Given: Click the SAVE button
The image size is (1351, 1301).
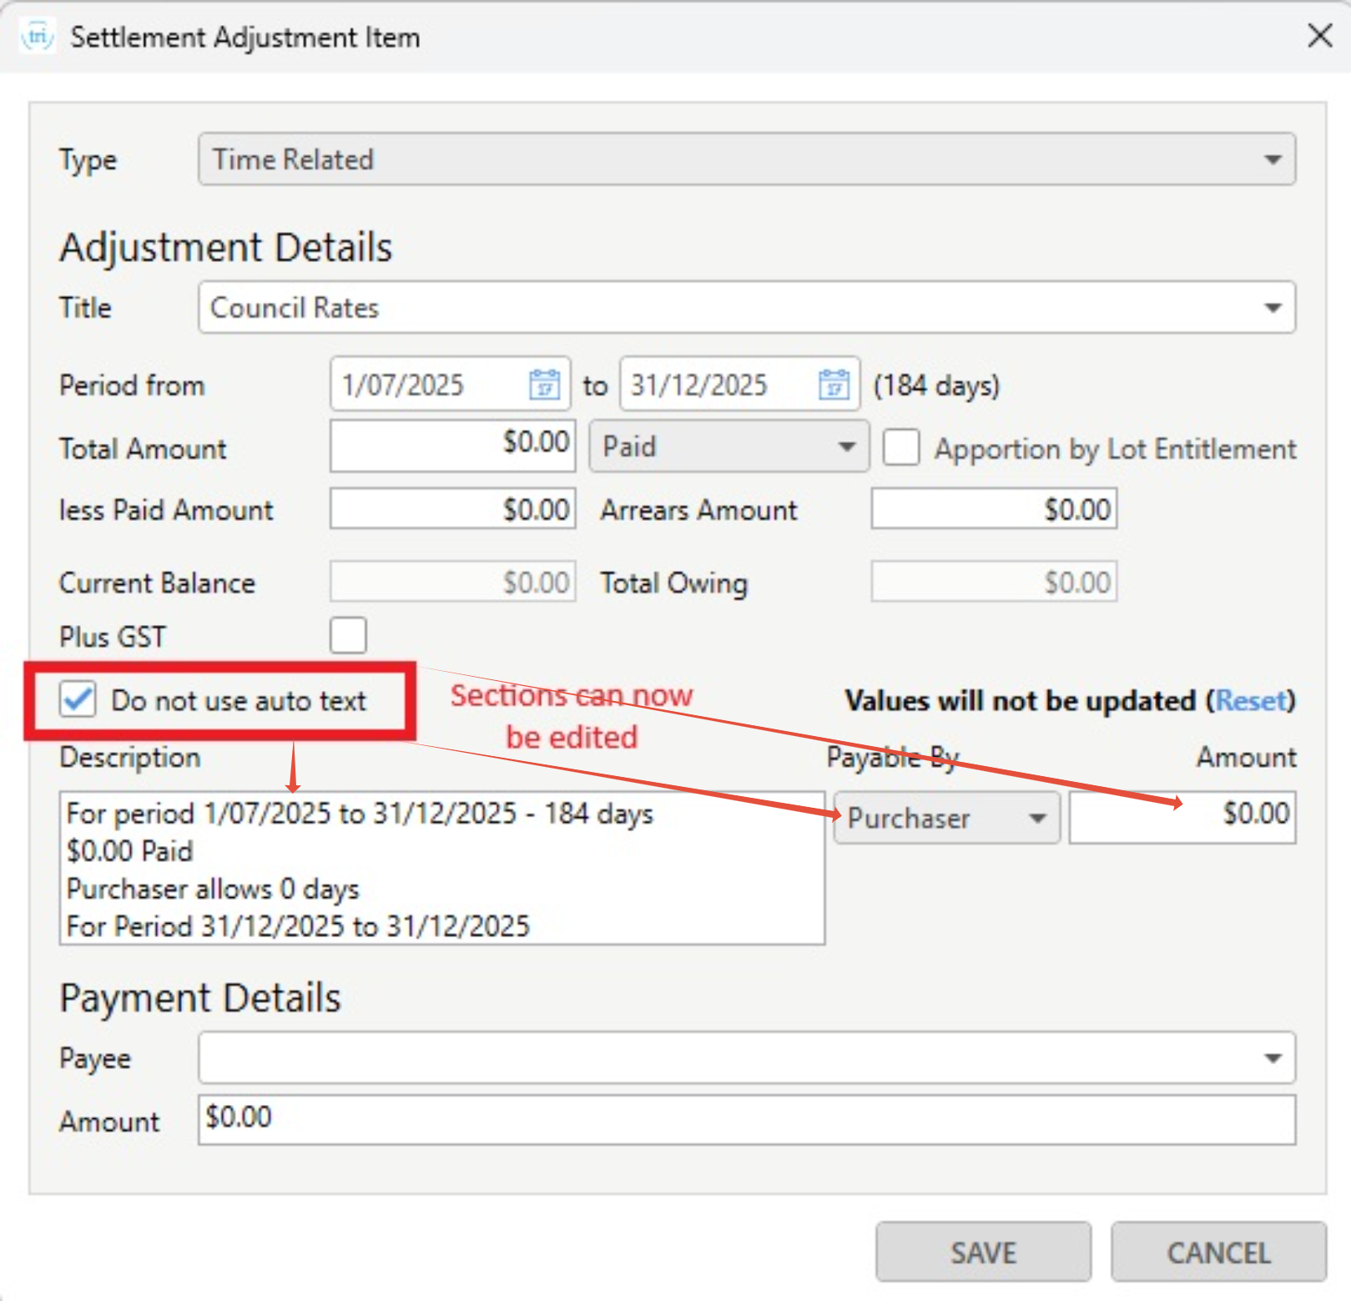Looking at the screenshot, I should 983,1252.
